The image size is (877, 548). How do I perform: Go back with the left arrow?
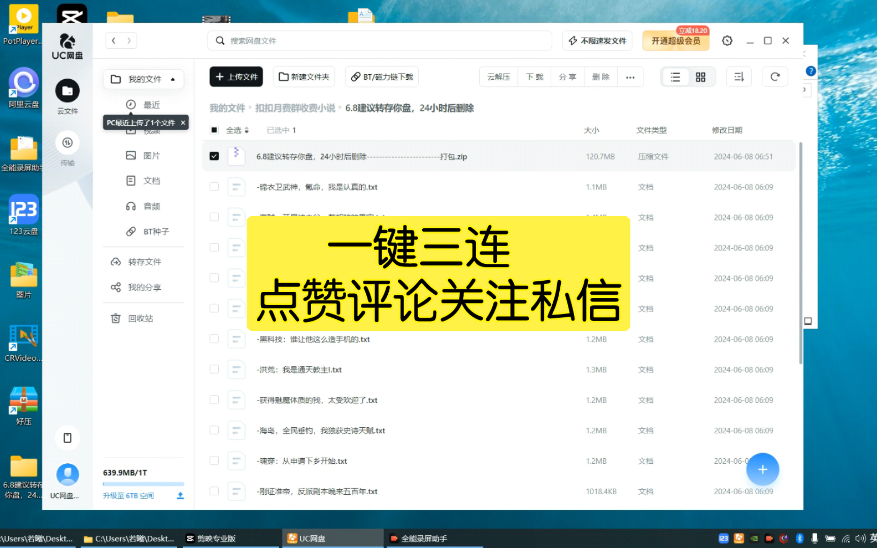pos(114,41)
